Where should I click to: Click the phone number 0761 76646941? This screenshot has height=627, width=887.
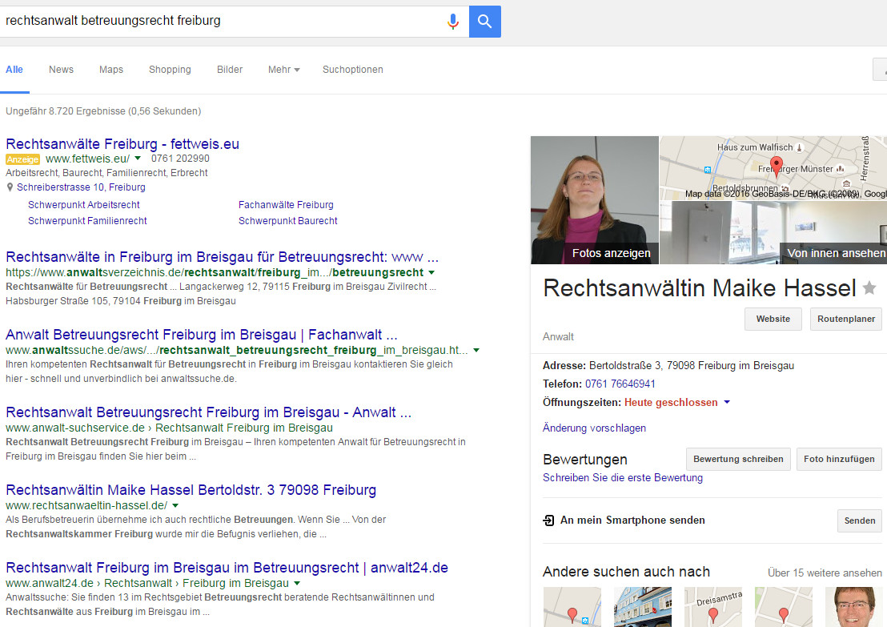pos(620,384)
